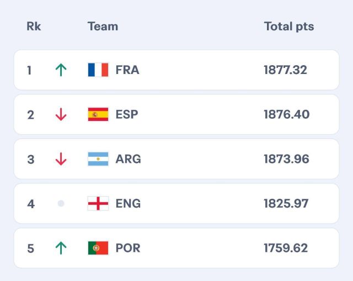
Task: Sort by the Rk column header
Action: click(x=34, y=26)
